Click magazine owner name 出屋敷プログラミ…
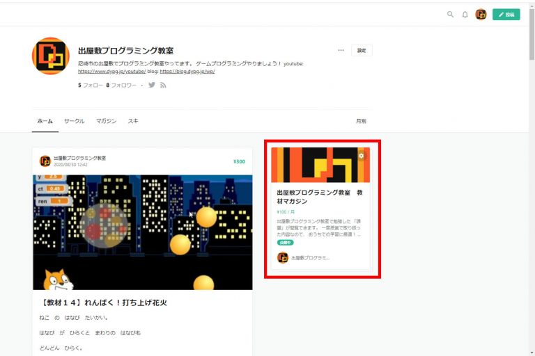The height and width of the screenshot is (356, 535). tap(311, 258)
